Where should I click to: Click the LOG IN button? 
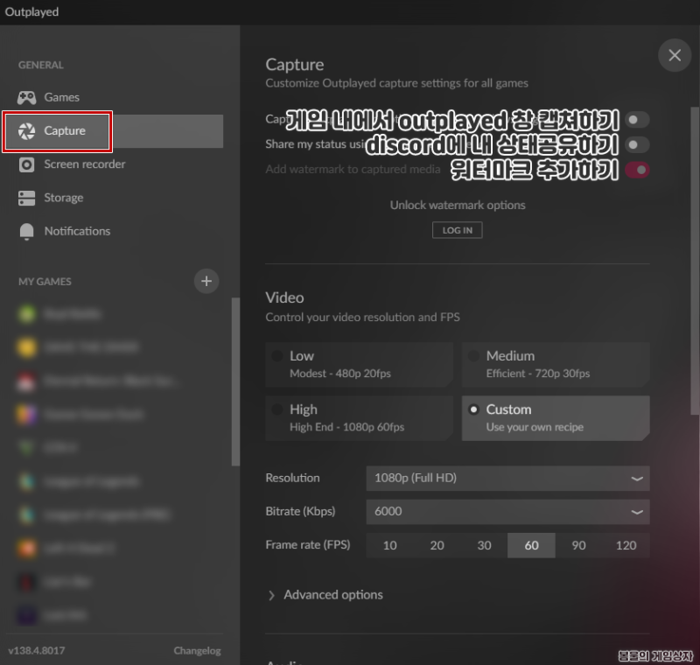[x=457, y=230]
